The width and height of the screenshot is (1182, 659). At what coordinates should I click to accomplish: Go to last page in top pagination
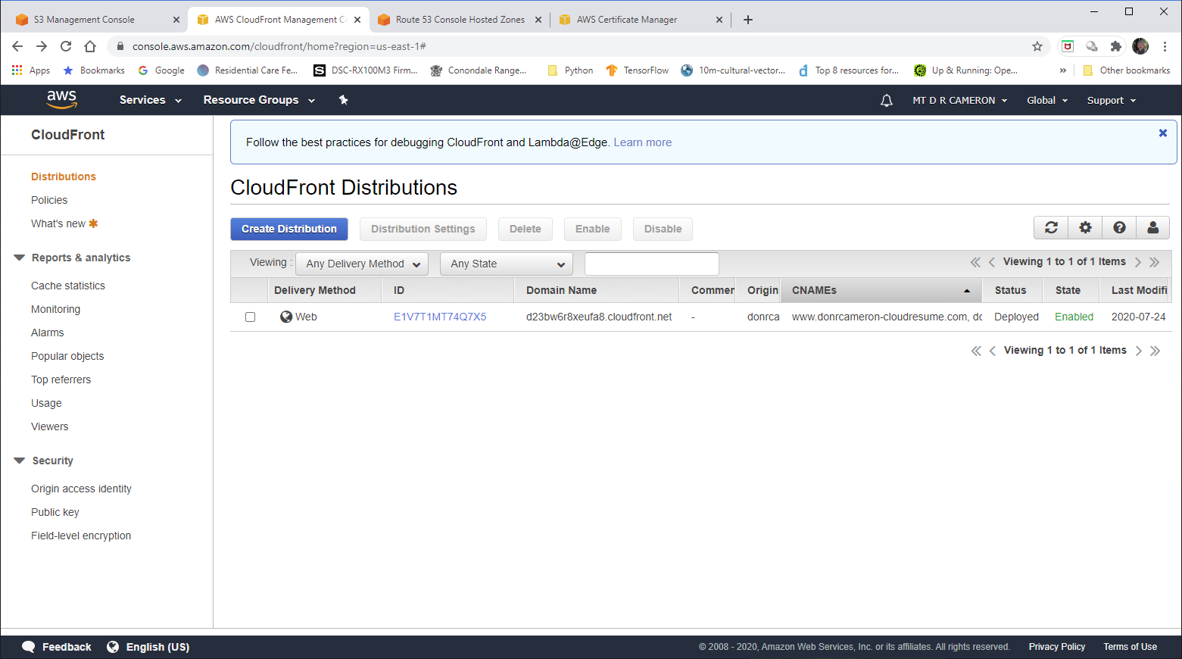[1155, 262]
